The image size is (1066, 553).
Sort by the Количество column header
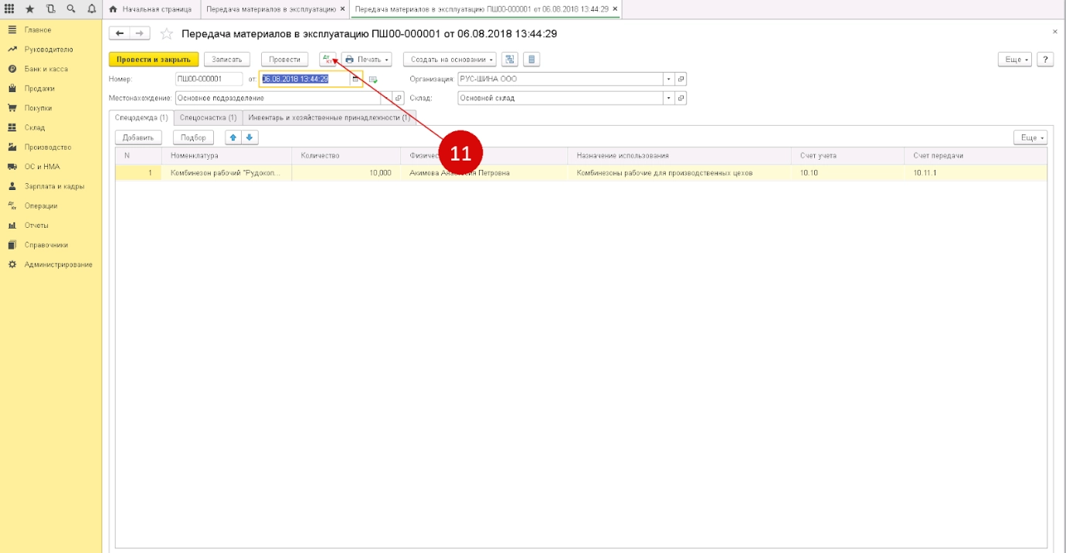click(346, 156)
